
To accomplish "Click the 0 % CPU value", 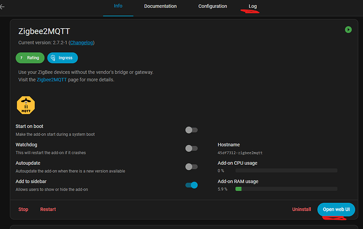I will click(x=221, y=171).
